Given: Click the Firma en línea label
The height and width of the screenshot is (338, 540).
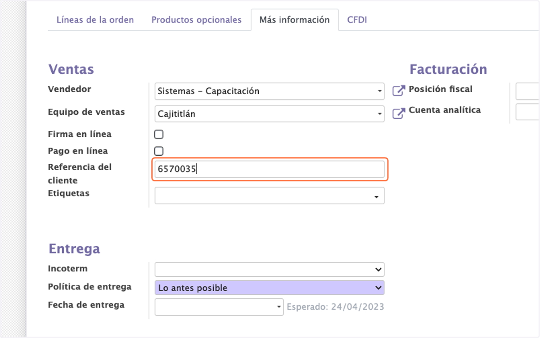Looking at the screenshot, I should (80, 134).
